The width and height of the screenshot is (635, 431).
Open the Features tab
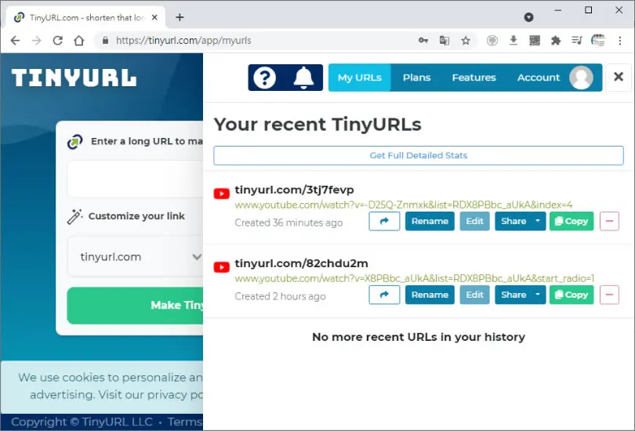pyautogui.click(x=474, y=78)
